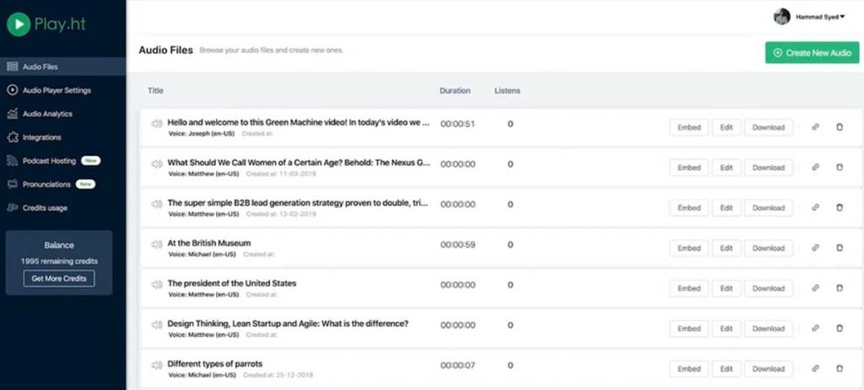Copy link icon for president of the United States row
Screen dimensions: 864x390
coord(816,288)
